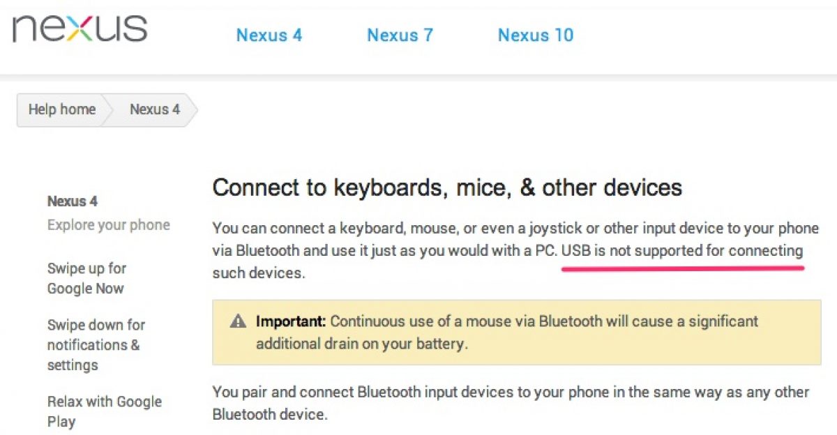This screenshot has width=837, height=435.
Task: Click the red underline under USB sentence
Action: point(682,268)
